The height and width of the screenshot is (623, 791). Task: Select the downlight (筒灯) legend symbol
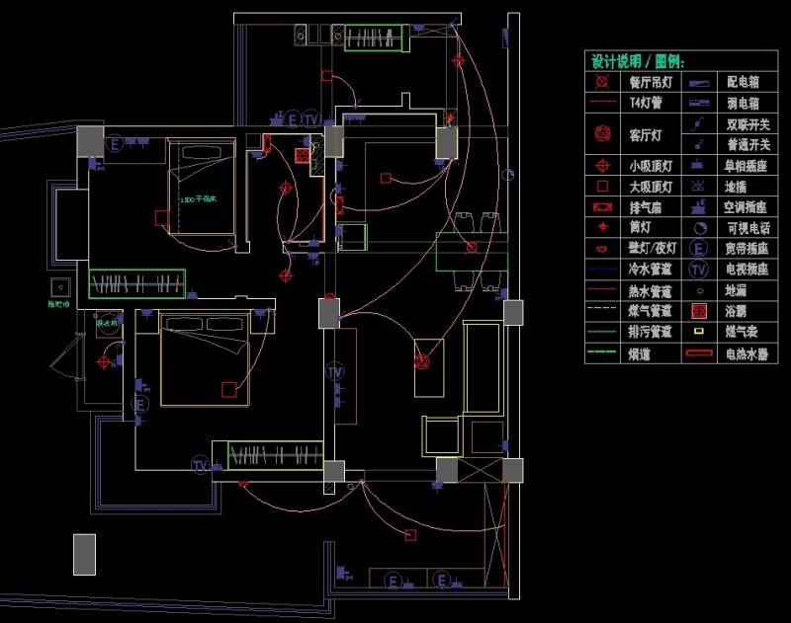click(601, 226)
